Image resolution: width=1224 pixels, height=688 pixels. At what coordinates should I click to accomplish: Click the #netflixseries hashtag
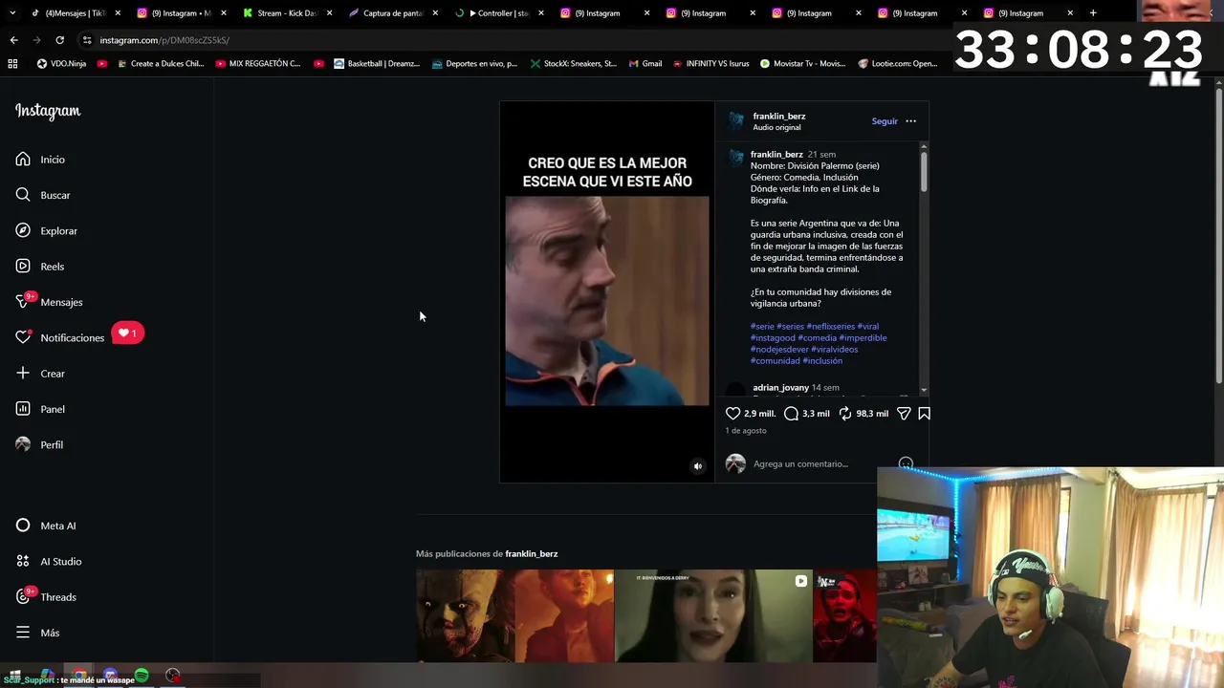tap(830, 327)
